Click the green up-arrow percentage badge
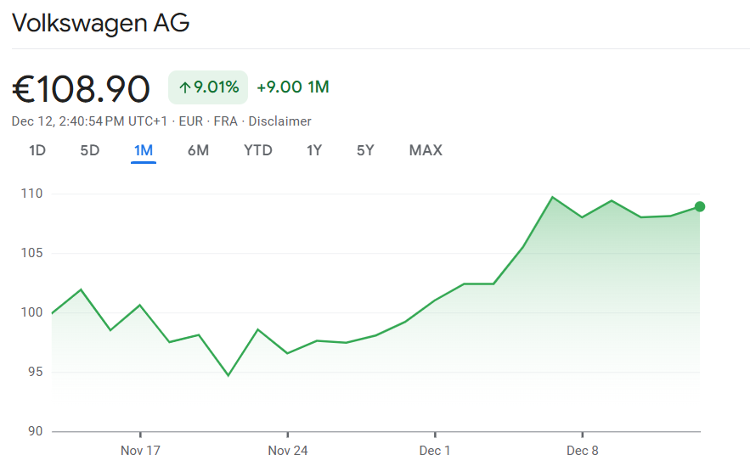Image resolution: width=750 pixels, height=466 pixels. pyautogui.click(x=208, y=87)
